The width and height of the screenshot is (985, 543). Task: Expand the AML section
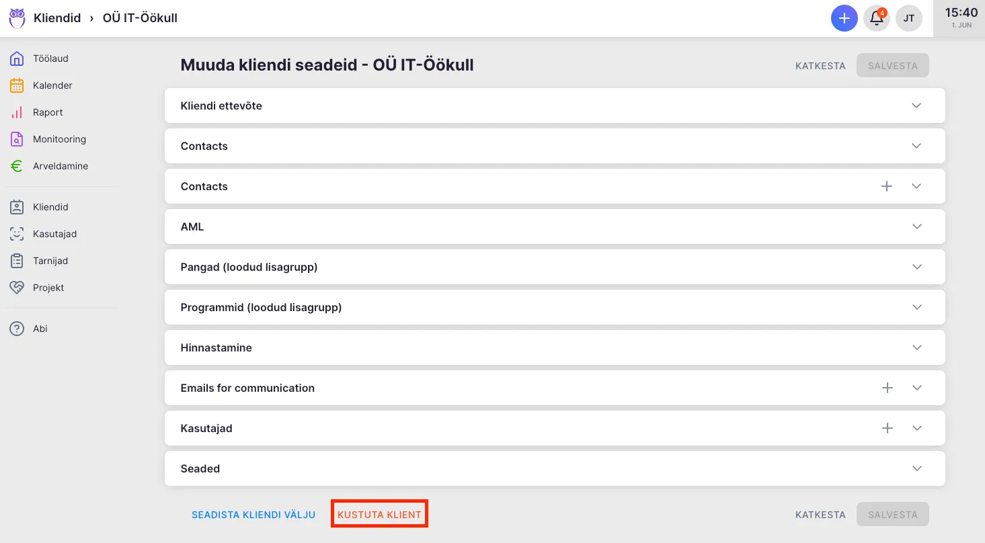point(916,226)
